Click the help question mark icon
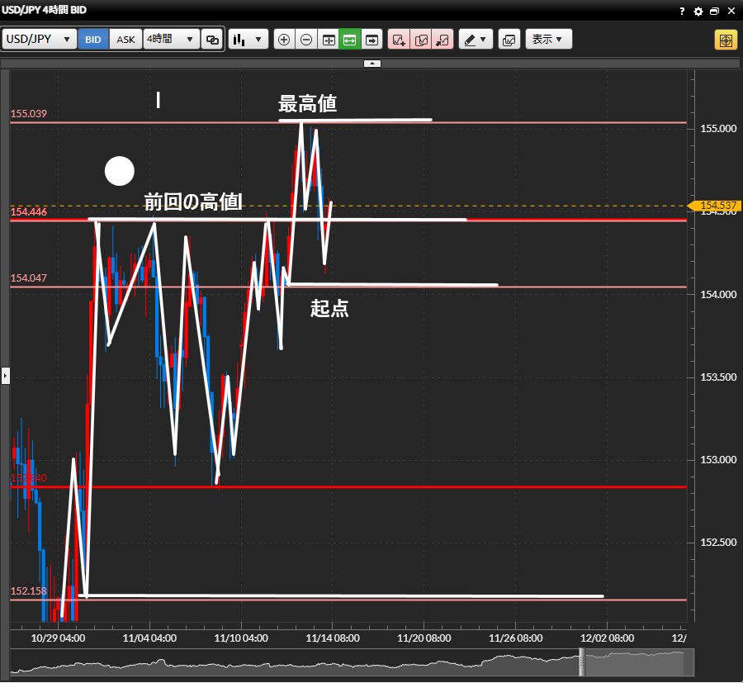The image size is (743, 683). coord(682,12)
